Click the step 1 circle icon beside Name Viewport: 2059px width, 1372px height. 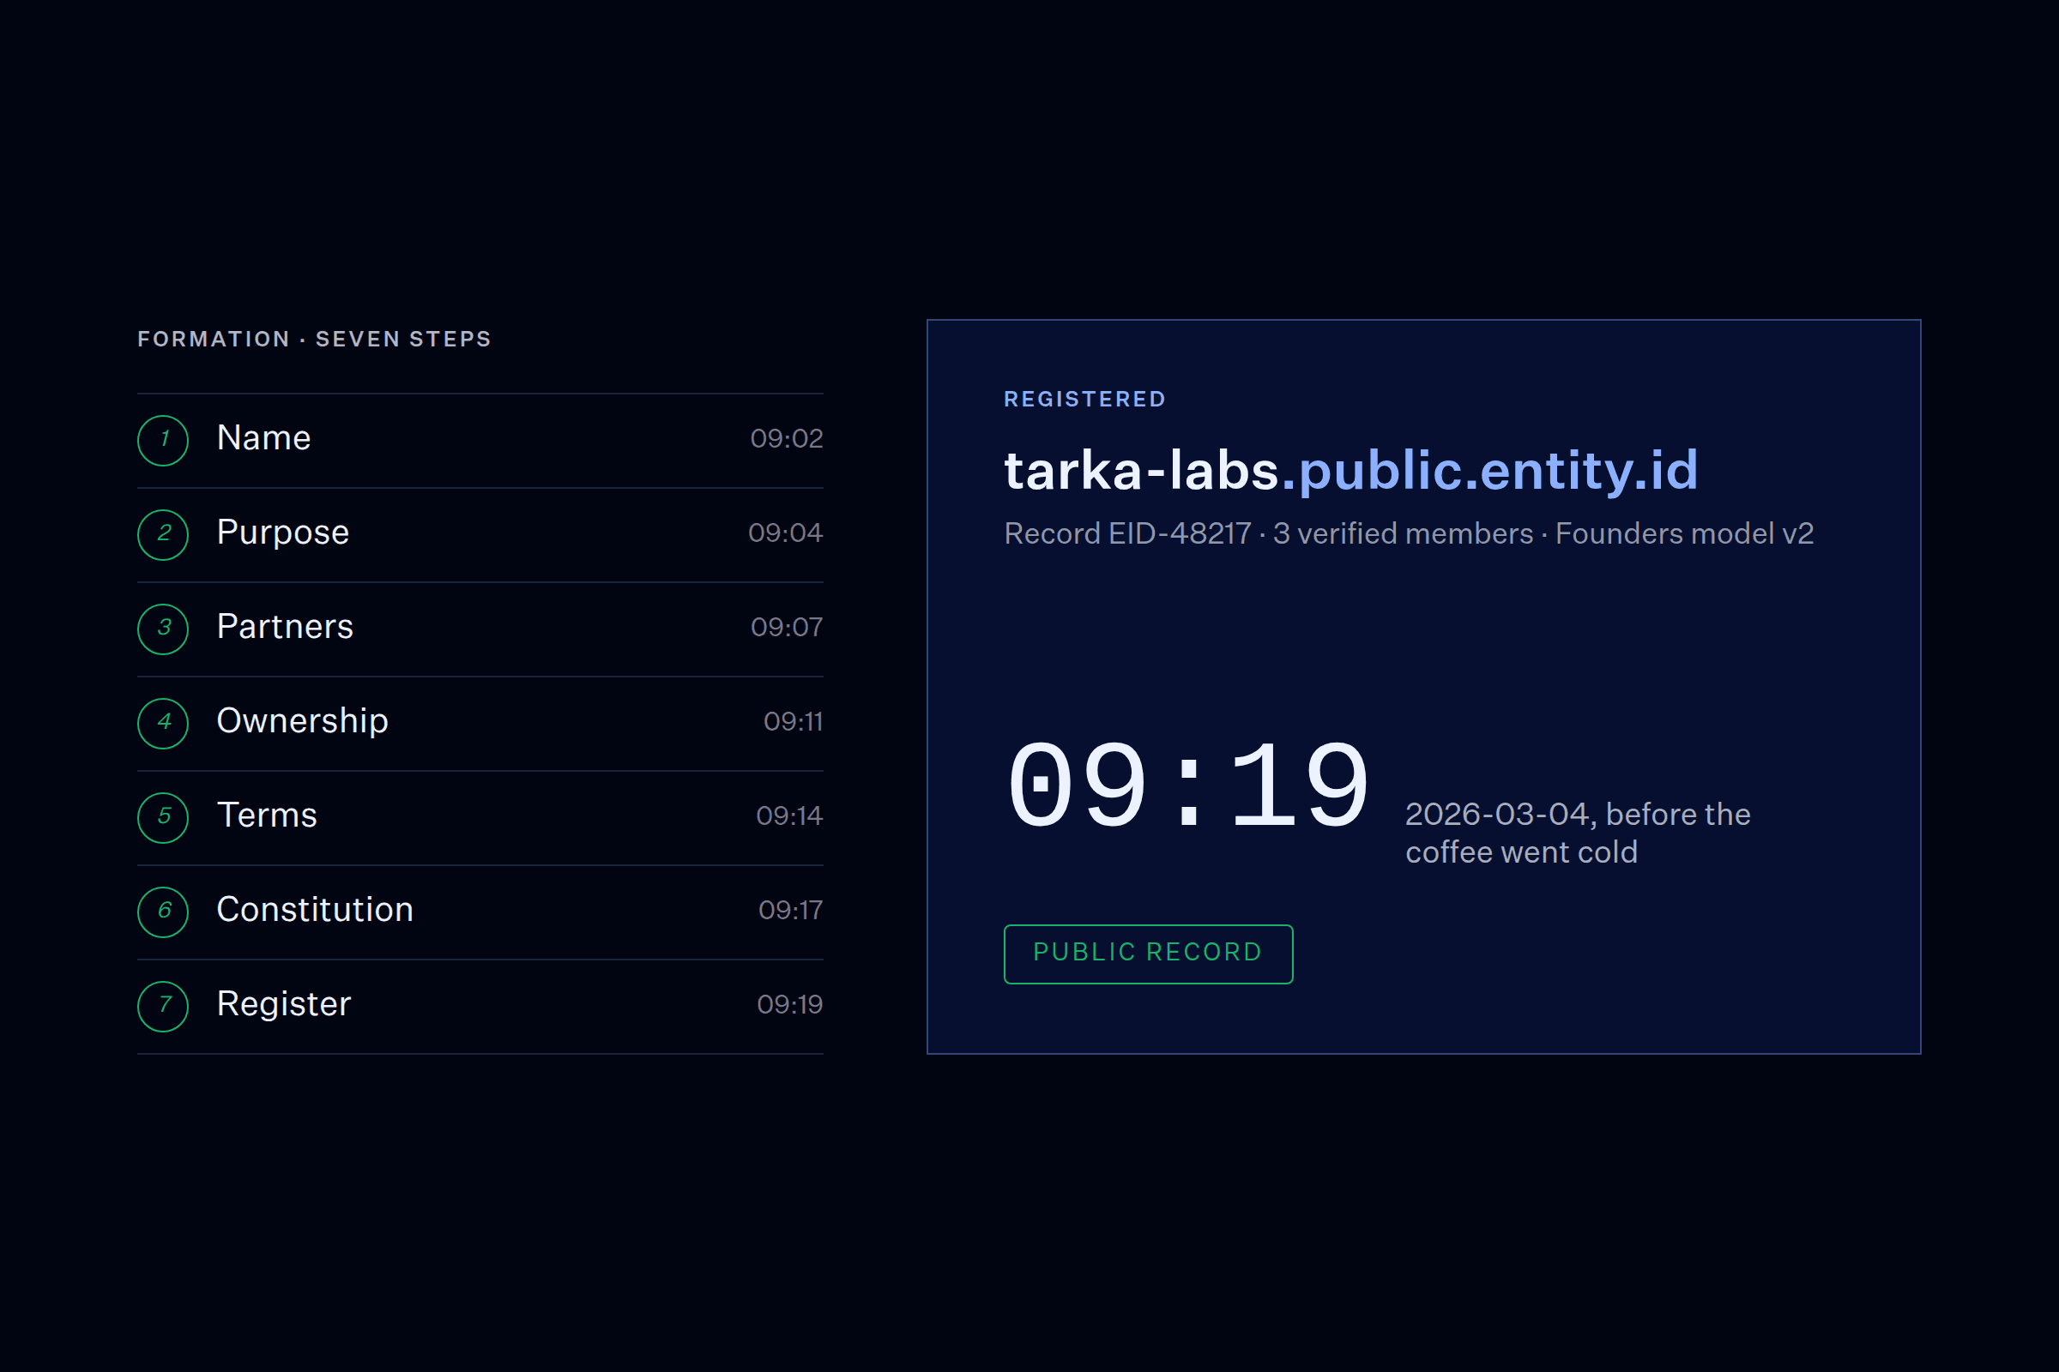click(x=163, y=440)
